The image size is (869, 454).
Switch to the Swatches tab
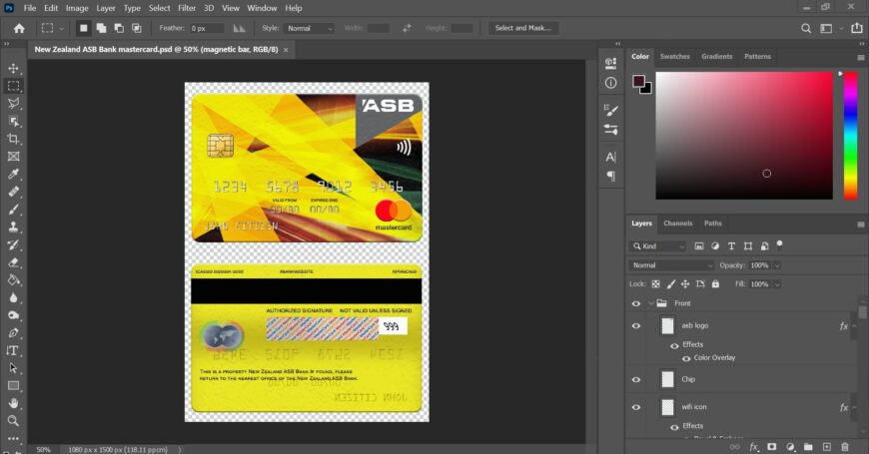tap(674, 57)
